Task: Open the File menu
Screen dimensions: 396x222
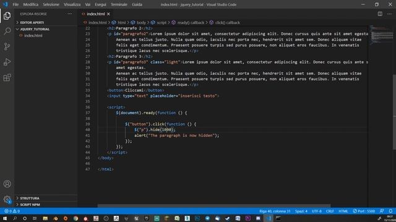Action: click(x=15, y=4)
